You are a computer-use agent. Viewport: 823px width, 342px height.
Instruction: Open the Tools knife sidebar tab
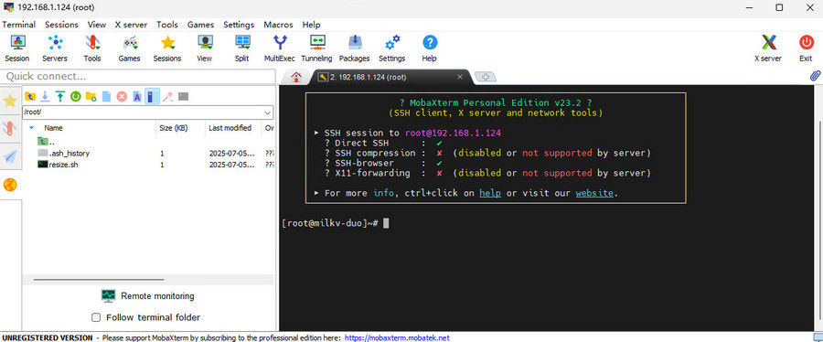10,129
